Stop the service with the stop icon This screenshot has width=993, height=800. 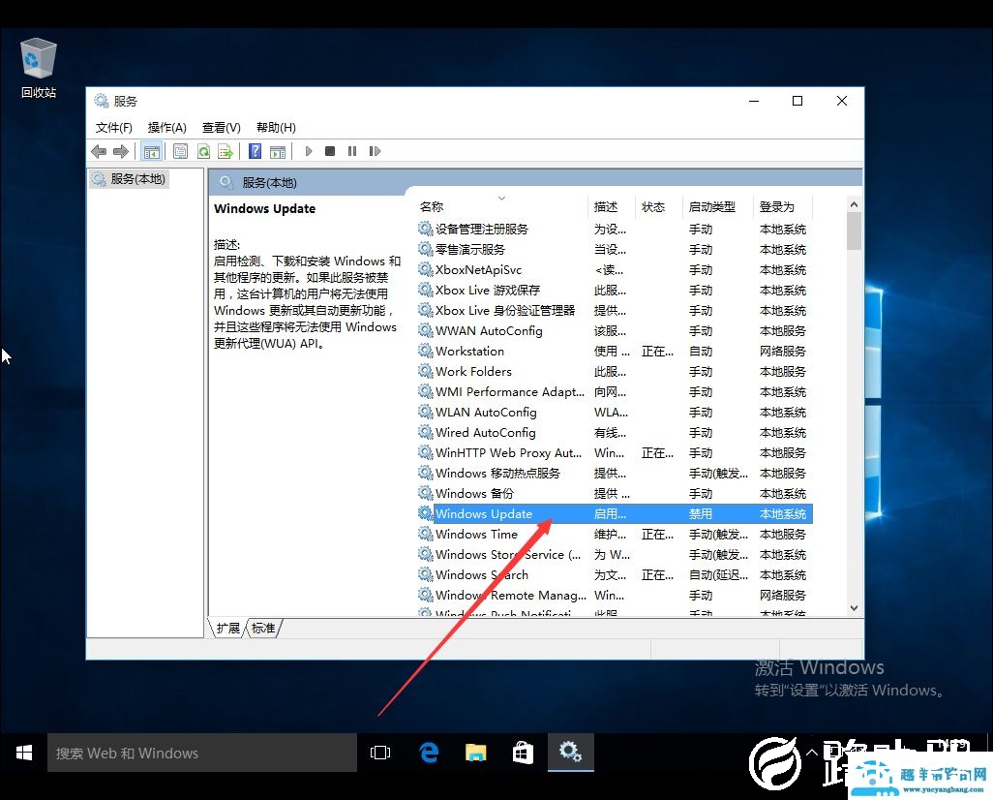330,151
